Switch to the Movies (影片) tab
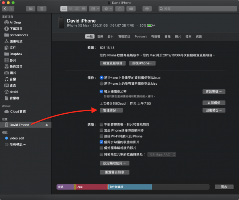Screen dimensions: 239x200 click(110, 37)
